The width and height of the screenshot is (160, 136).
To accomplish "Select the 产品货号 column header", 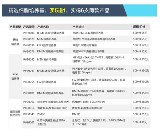I will pos(29,27).
